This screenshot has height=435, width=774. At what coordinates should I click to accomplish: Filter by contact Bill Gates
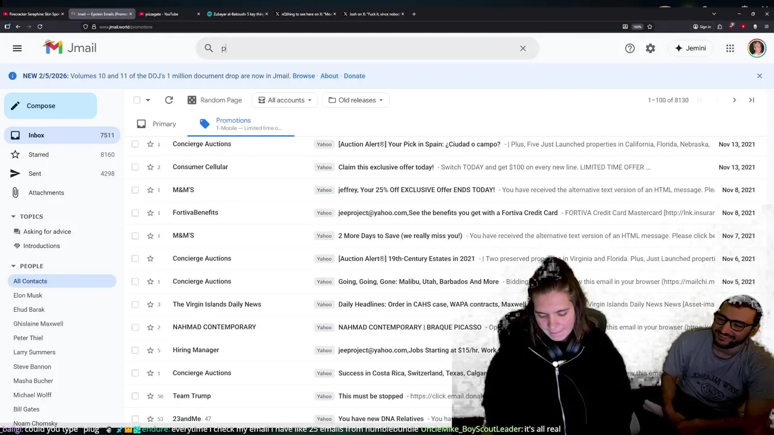[26, 410]
